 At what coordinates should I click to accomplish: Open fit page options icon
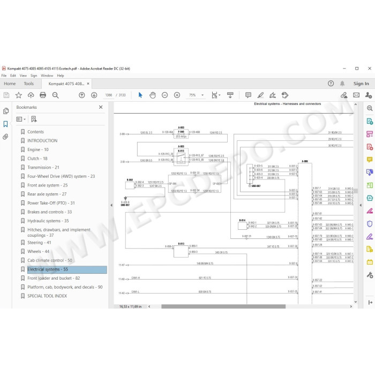(x=216, y=95)
